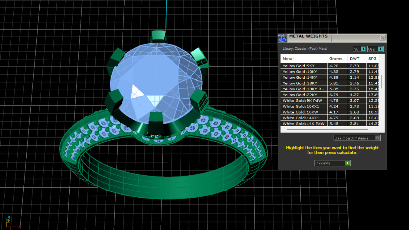Viewport: 409px width, 230px height.
Task: Click the top prong above the gemstone
Action: point(158,37)
